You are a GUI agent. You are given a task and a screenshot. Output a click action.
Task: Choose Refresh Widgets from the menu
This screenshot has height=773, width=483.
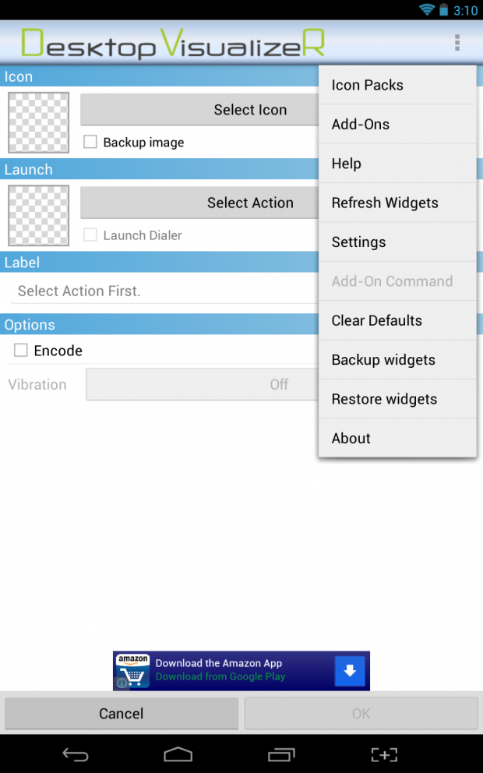click(x=385, y=203)
